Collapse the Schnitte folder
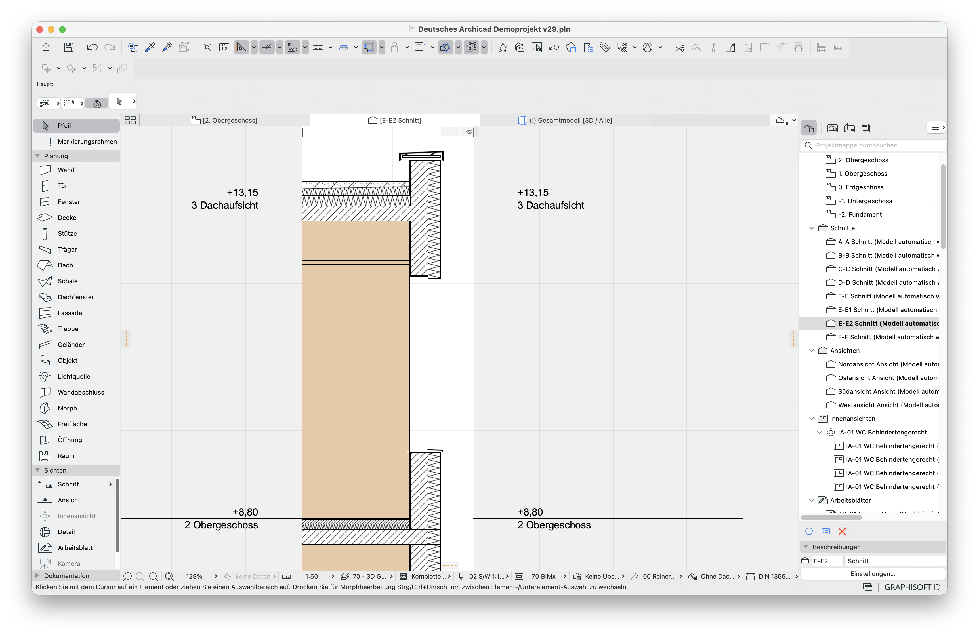The width and height of the screenshot is (979, 637). click(811, 228)
